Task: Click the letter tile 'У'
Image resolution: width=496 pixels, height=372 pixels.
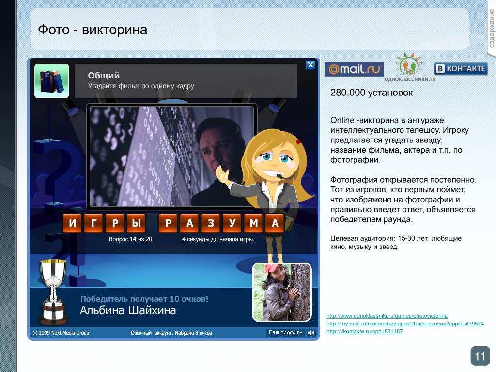Action: click(232, 223)
